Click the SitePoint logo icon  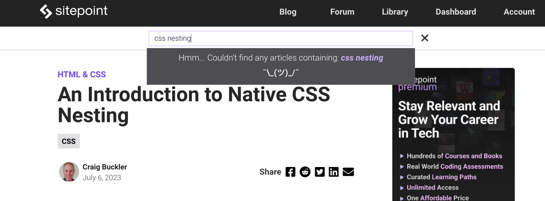point(46,12)
